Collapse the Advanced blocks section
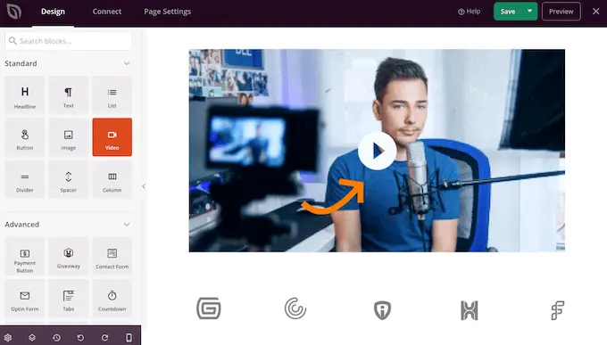The width and height of the screenshot is (607, 345). 127,225
